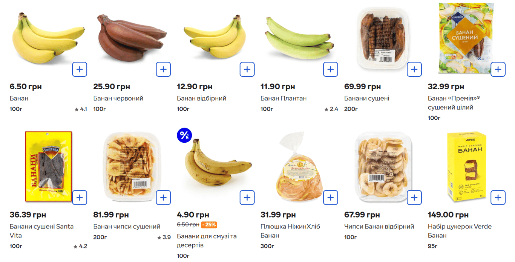This screenshot has width=515, height=262.
Task: Add Банан to cart with plus icon
Action: [x=80, y=69]
